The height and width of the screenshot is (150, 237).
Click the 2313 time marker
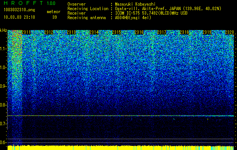pyautogui.click(x=71, y=32)
